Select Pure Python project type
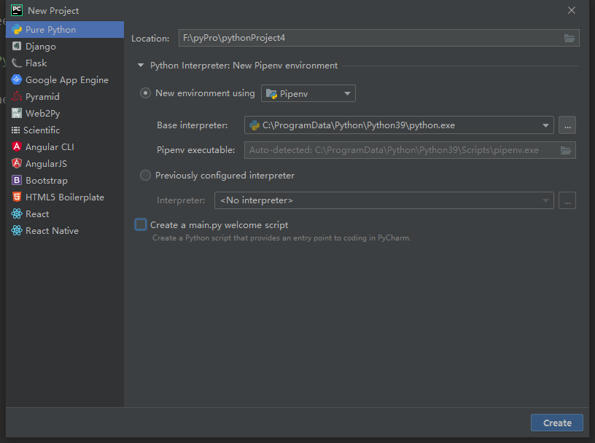Image resolution: width=595 pixels, height=443 pixels. tap(65, 30)
